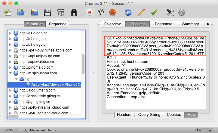Viewport: 218px width, 133px height.
Task: Show Query String view
Action: pos(149,115)
